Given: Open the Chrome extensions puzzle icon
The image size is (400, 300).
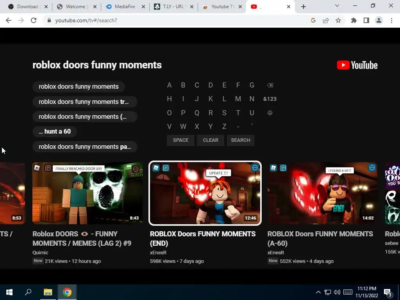Looking at the screenshot, I should click(354, 20).
